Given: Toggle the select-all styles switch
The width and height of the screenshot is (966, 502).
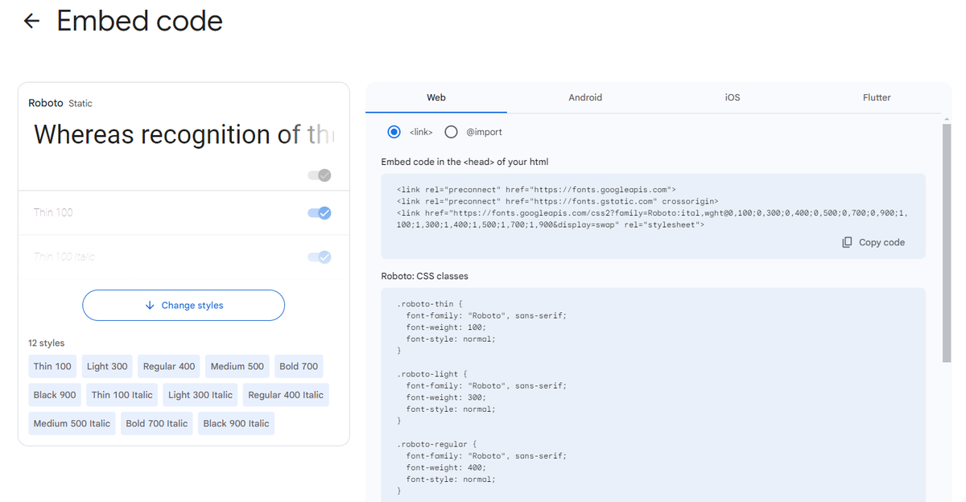Looking at the screenshot, I should click(320, 175).
